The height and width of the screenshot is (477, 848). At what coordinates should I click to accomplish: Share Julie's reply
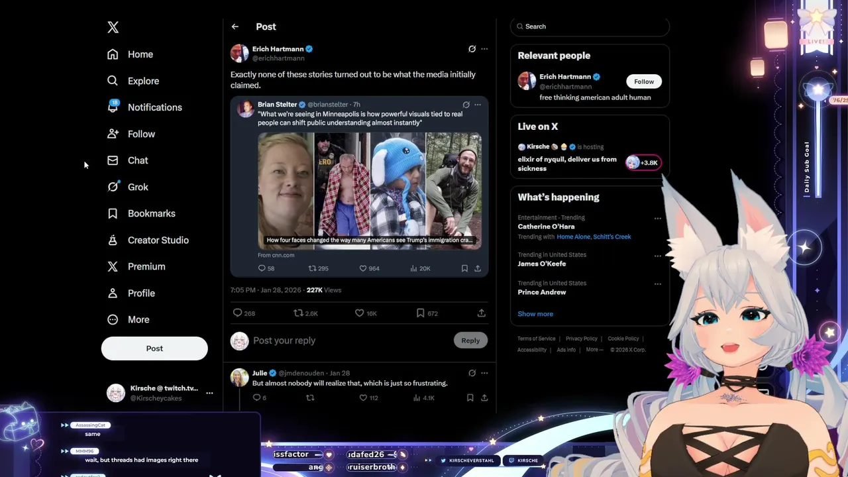[x=484, y=397]
